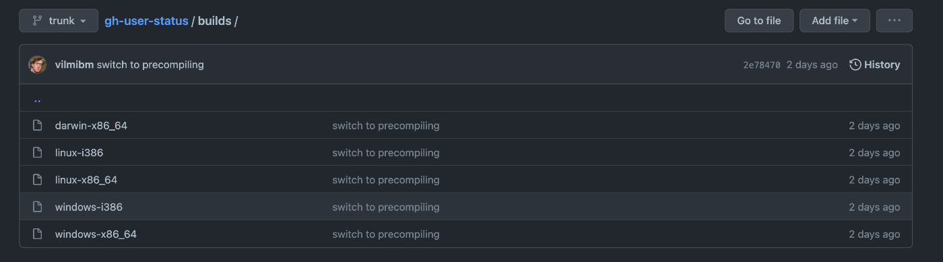This screenshot has height=262, width=943.
Task: Open the darwin-x86_64 file
Action: point(91,125)
